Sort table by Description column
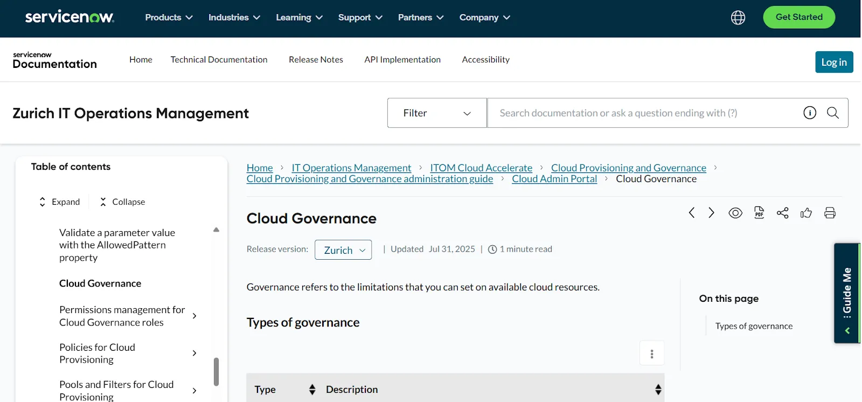The height and width of the screenshot is (402, 862). [658, 390]
